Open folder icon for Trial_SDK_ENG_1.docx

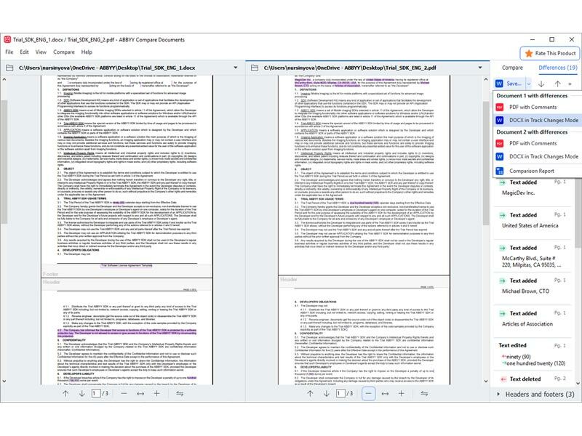[x=10, y=68]
